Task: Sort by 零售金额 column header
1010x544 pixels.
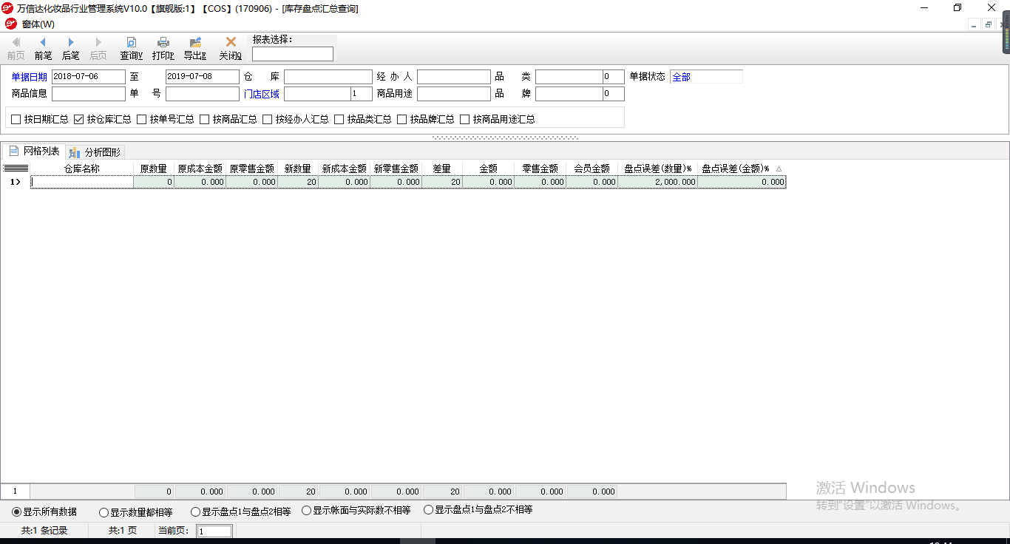Action: pyautogui.click(x=540, y=169)
